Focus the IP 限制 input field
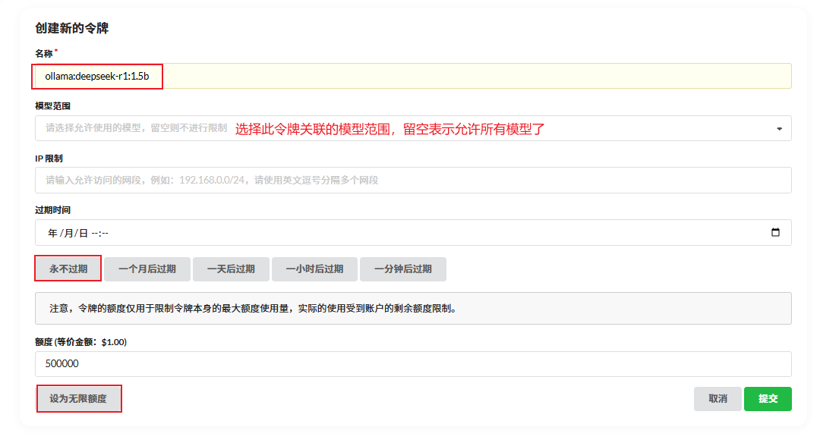Screen dimensions: 820x443 click(x=413, y=181)
